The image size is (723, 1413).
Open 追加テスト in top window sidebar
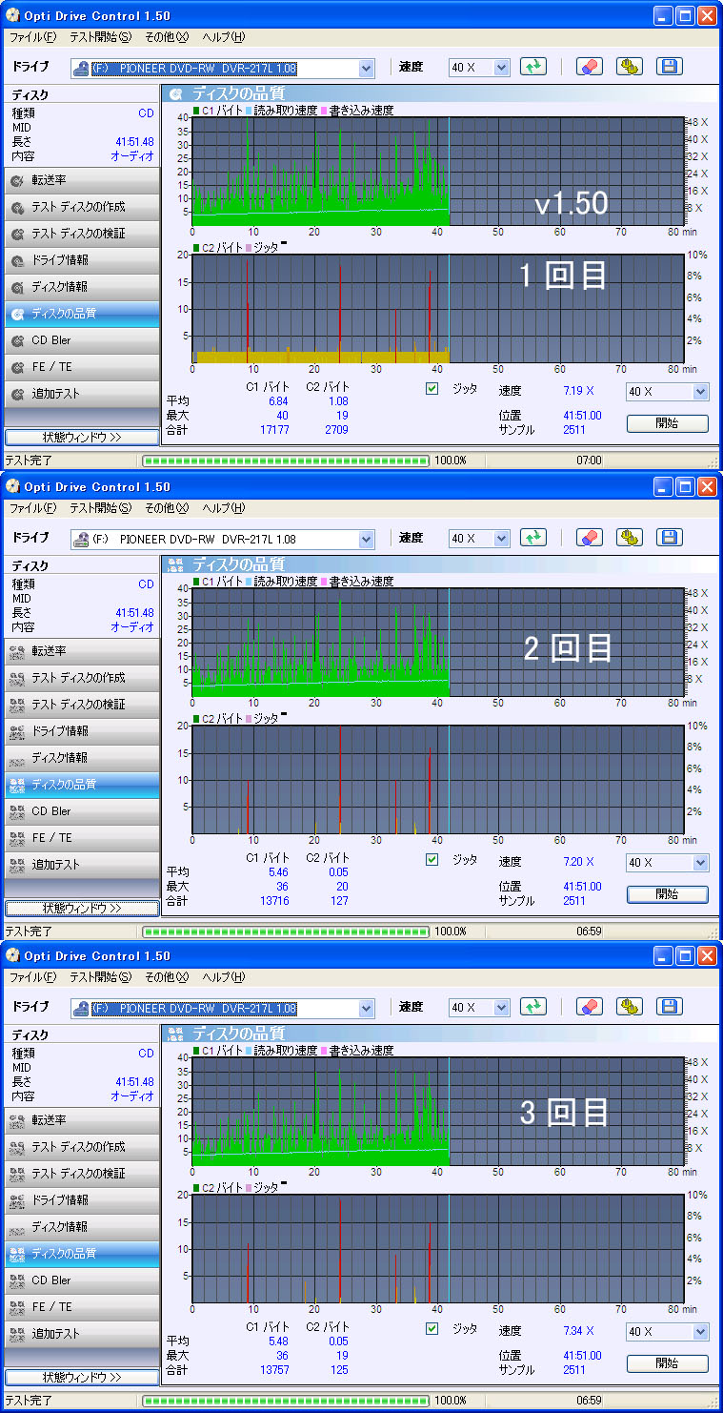(82, 394)
